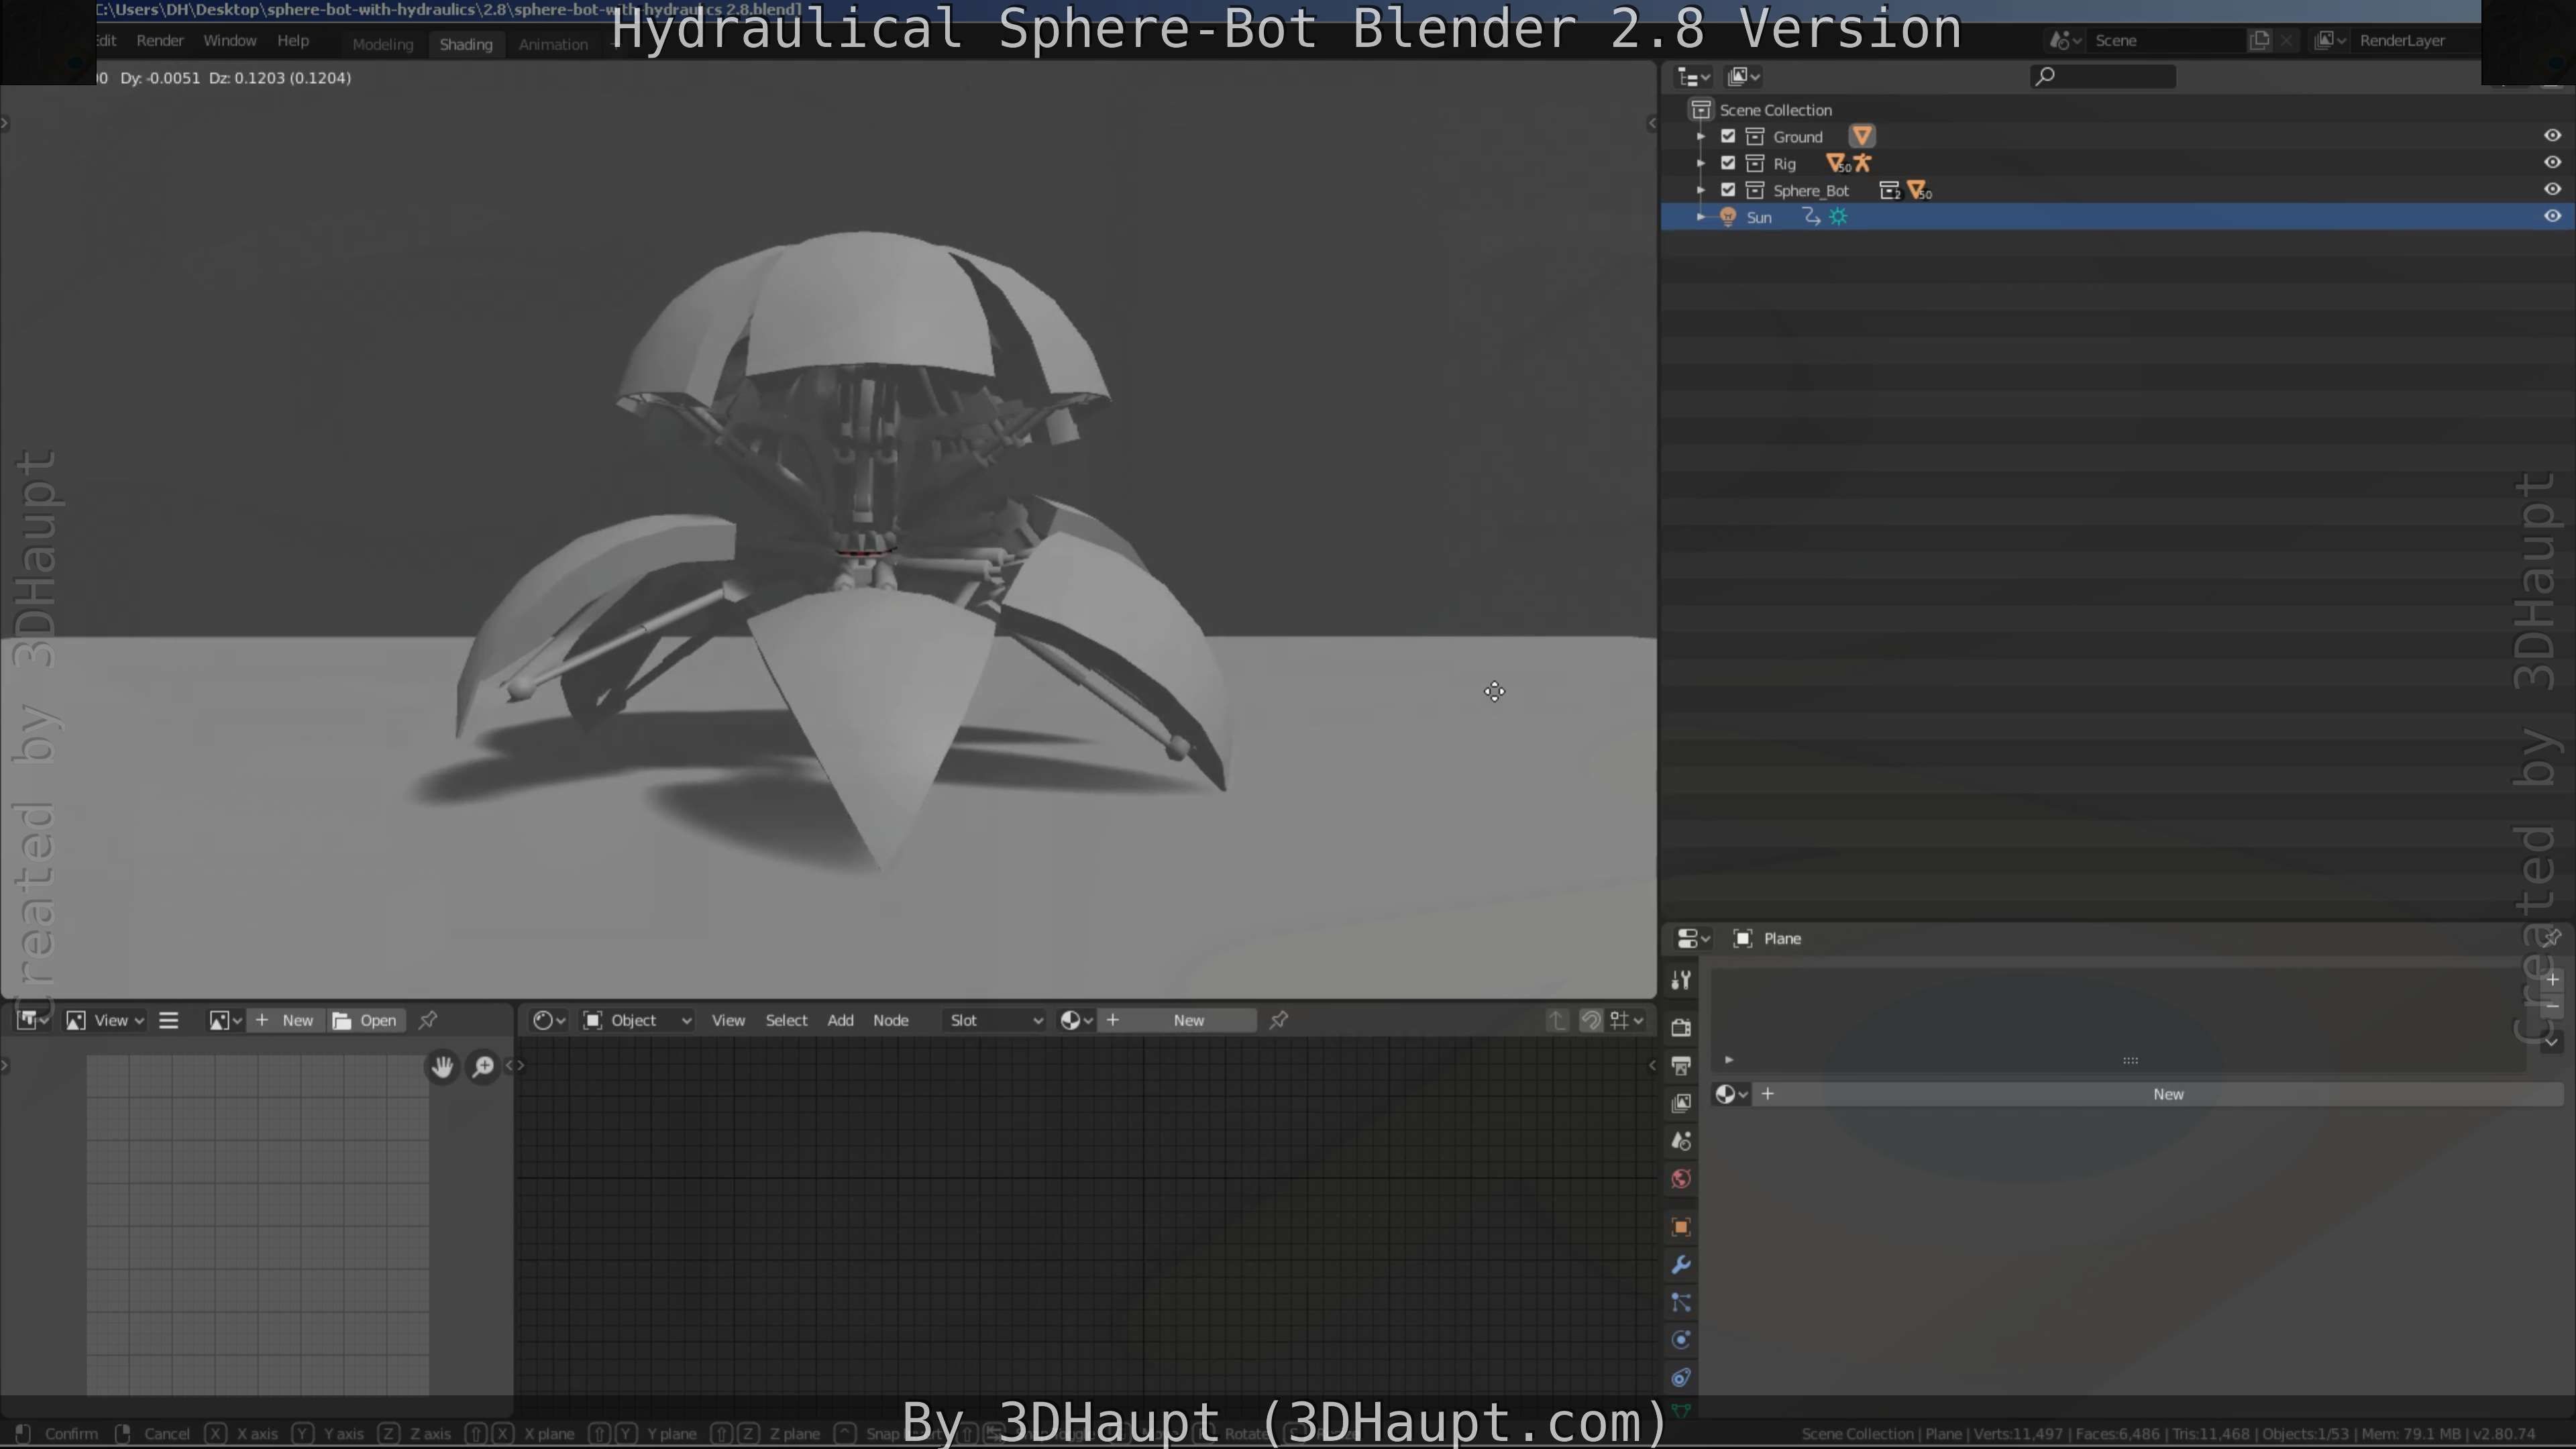Toggle node snapping magnet icon

(x=1591, y=1020)
